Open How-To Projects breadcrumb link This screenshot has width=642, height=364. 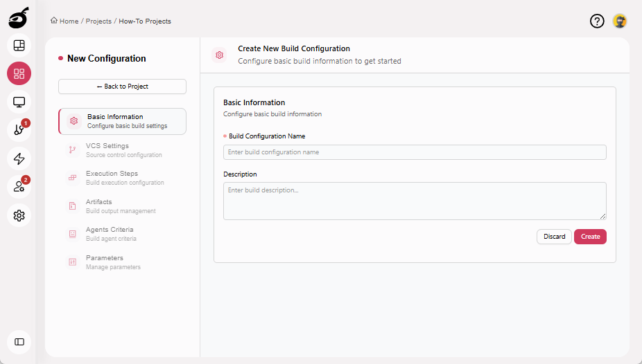pyautogui.click(x=145, y=21)
